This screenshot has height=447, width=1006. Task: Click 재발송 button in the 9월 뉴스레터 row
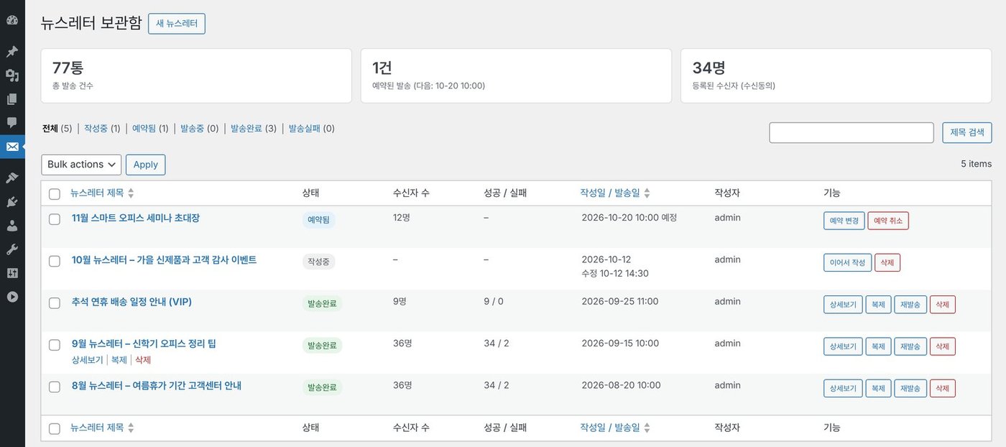point(910,346)
